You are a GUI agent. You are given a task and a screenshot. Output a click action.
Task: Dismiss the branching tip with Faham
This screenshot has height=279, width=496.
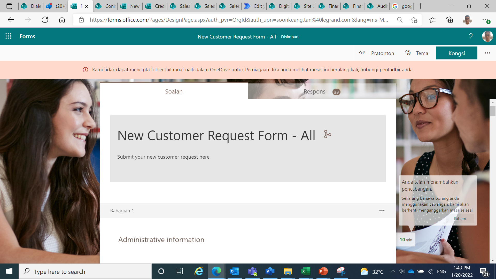coord(460,219)
